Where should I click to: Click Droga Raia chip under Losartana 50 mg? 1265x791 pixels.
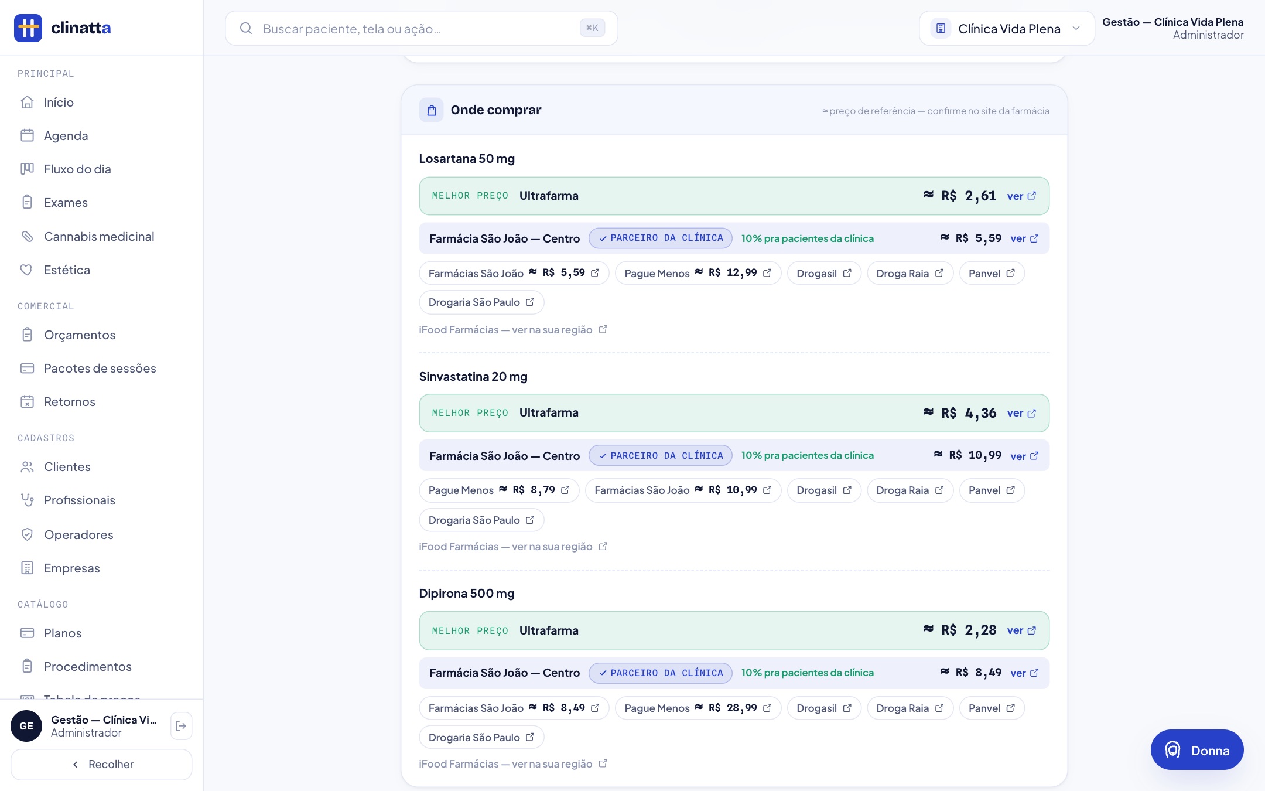(910, 273)
